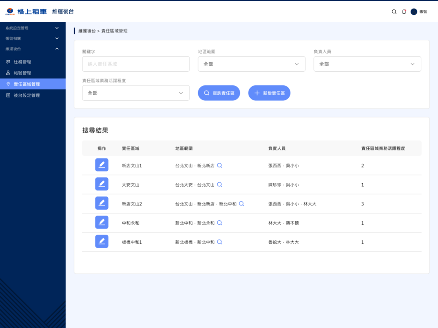Click edit icon for 板橋中和1 row
The height and width of the screenshot is (328, 438).
pyautogui.click(x=102, y=242)
